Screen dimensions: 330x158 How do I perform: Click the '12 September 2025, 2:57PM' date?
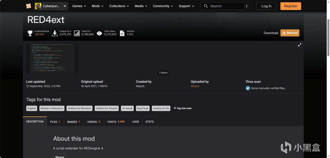tap(43, 86)
